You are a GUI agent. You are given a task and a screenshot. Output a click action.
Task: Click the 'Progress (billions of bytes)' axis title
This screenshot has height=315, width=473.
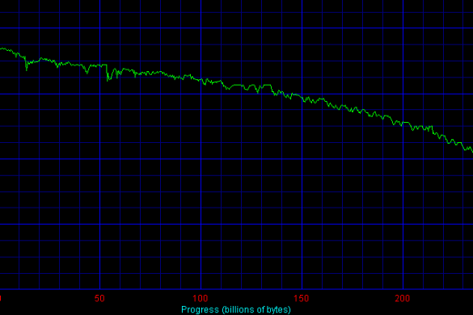(236, 309)
